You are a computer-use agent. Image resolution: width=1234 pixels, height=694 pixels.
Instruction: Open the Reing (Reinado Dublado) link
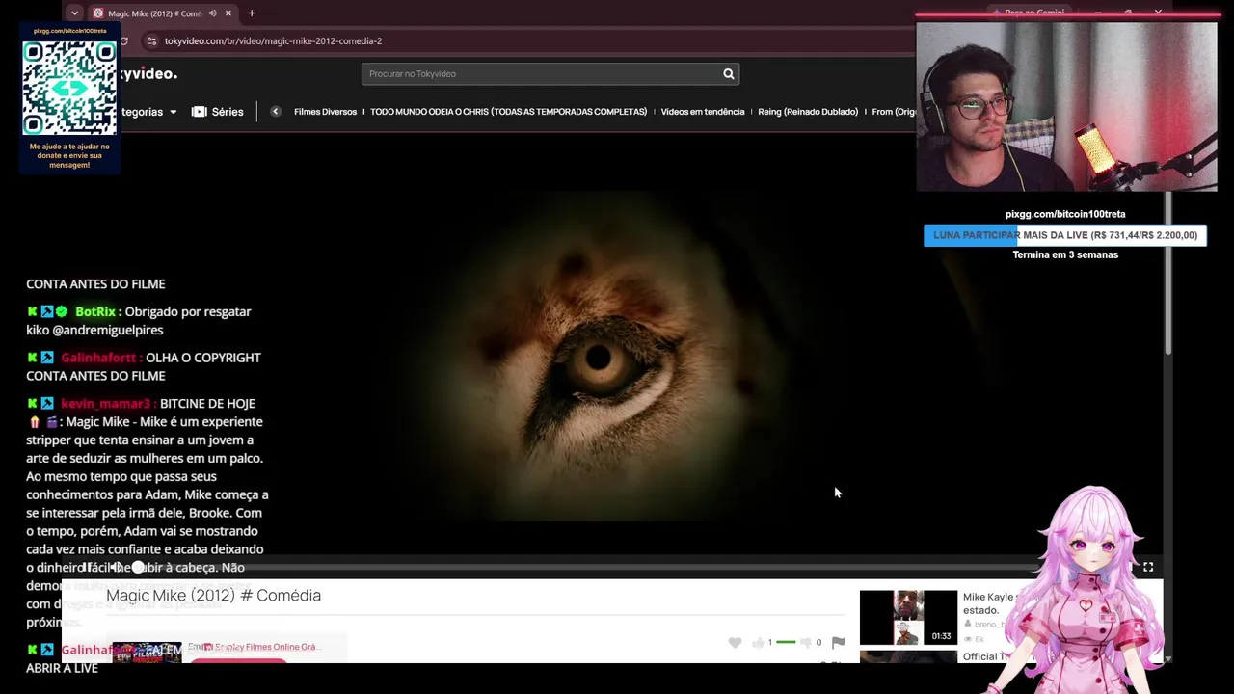click(x=808, y=112)
